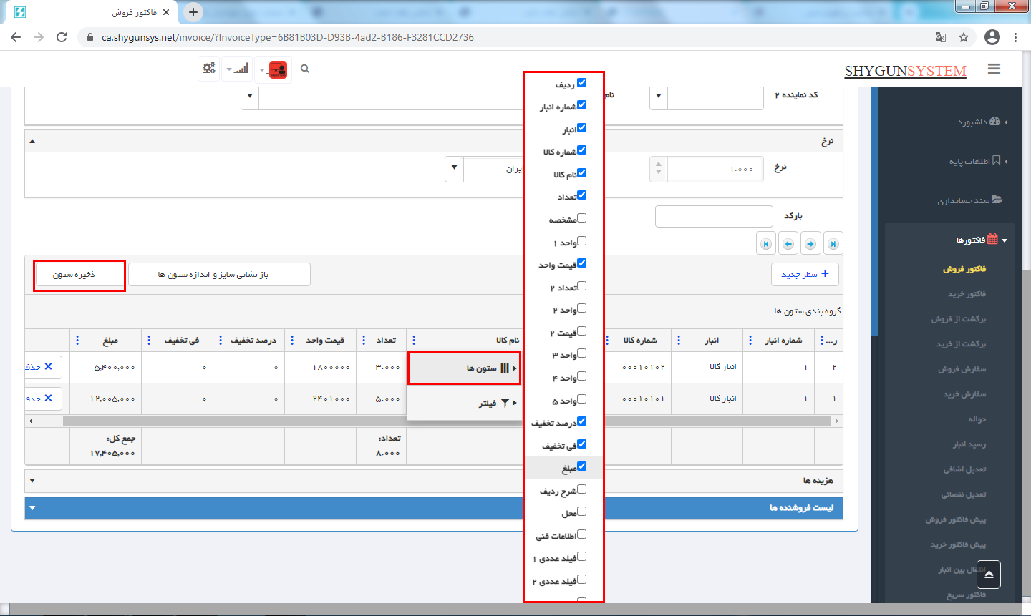Screen dimensions: 1031x616
Task: Enable the مشخصه column checkbox
Action: pyautogui.click(x=581, y=218)
